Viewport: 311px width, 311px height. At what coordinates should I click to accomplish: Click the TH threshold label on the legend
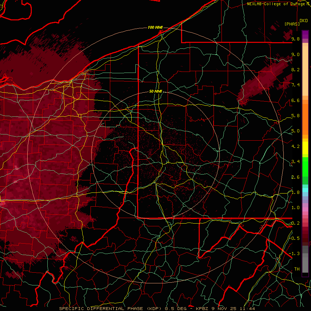[297, 269]
